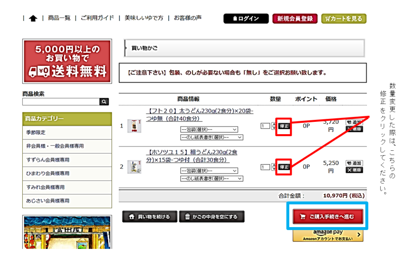This screenshot has height=257, width=405.
Task: Open cart via カートを見る button
Action: 344,18
